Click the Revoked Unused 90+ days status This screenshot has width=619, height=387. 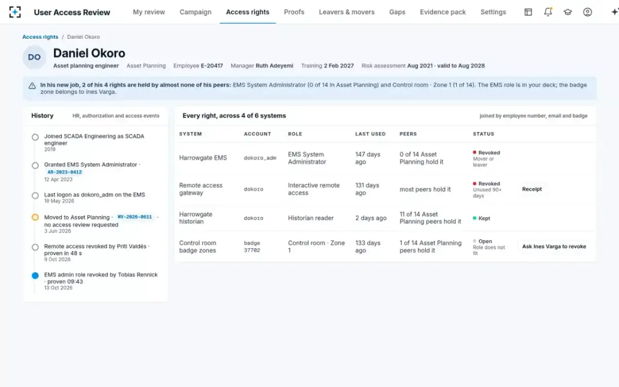coord(487,189)
